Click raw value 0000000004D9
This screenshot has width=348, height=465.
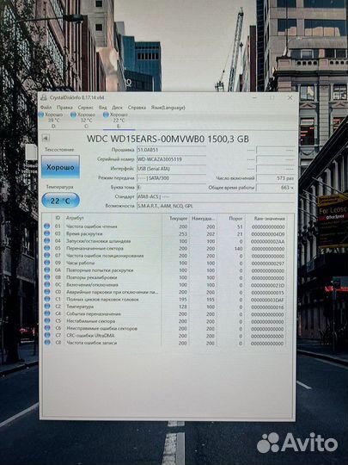click(x=268, y=234)
